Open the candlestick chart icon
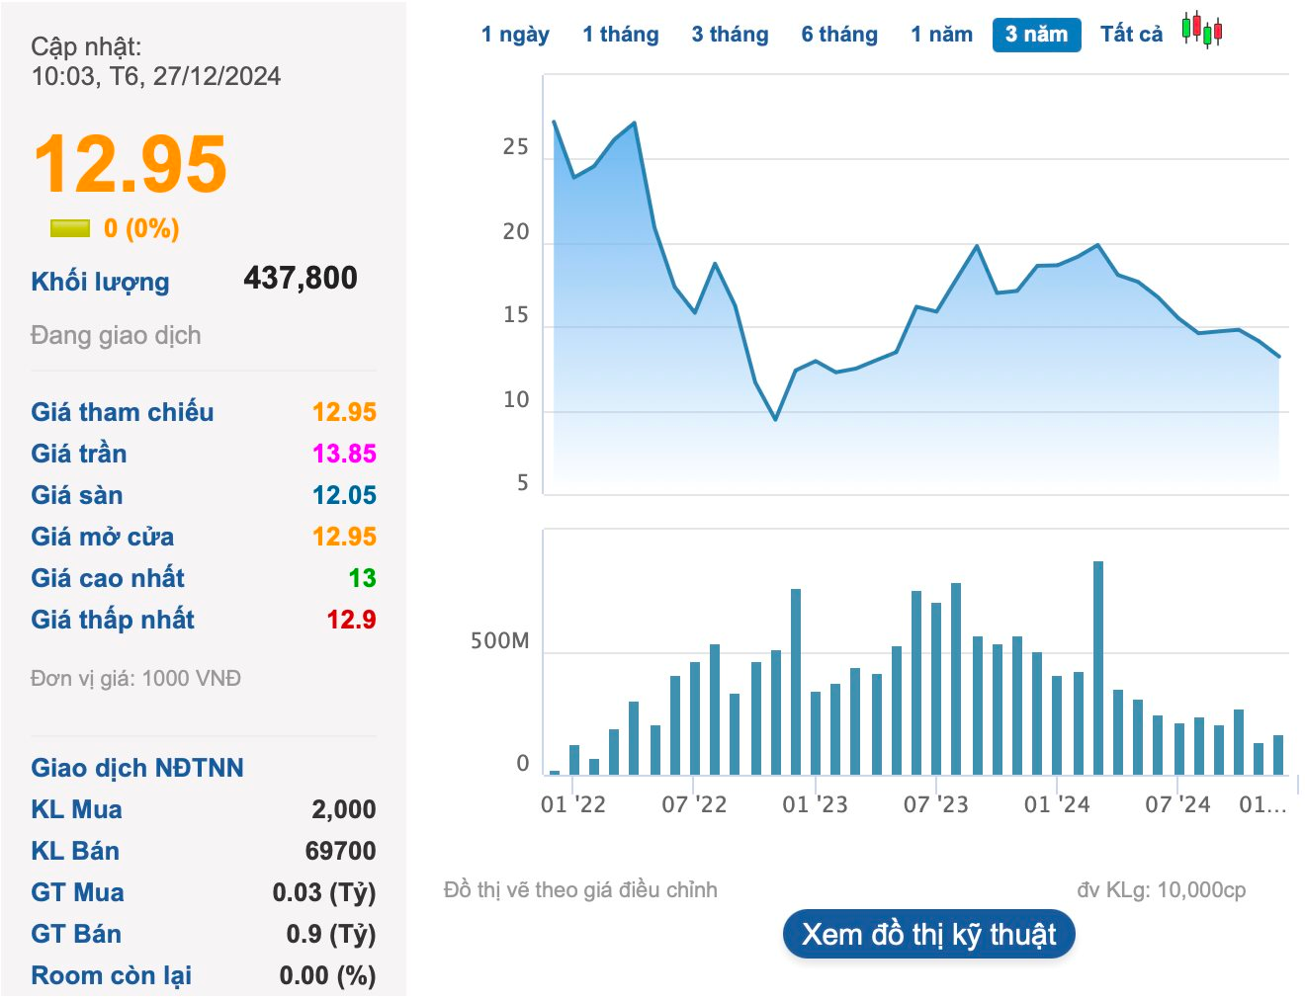 pyautogui.click(x=1202, y=31)
